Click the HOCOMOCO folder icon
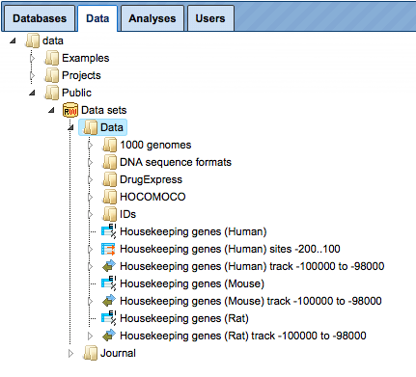 coord(109,197)
